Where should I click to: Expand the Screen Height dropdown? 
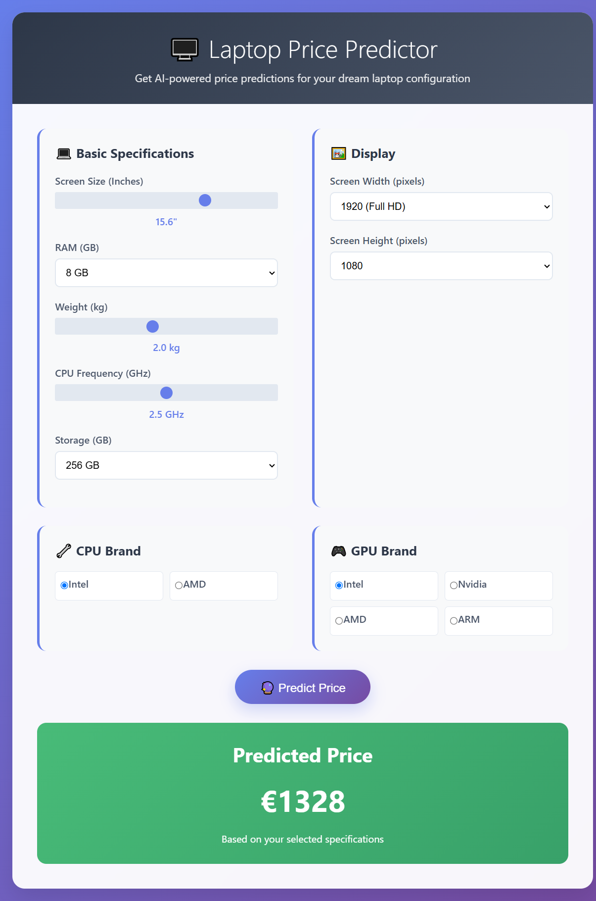coord(441,266)
